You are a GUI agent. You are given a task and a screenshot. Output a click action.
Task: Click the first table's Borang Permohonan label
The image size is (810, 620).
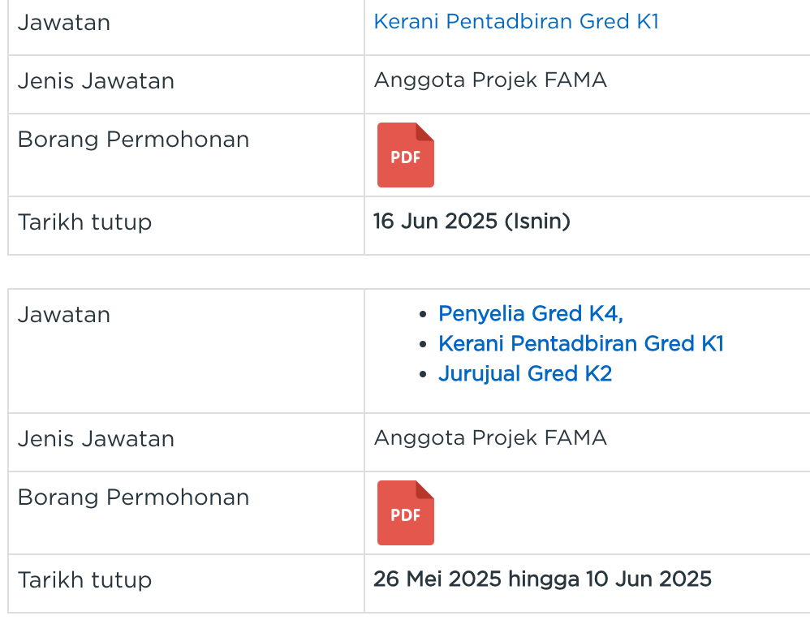click(133, 140)
